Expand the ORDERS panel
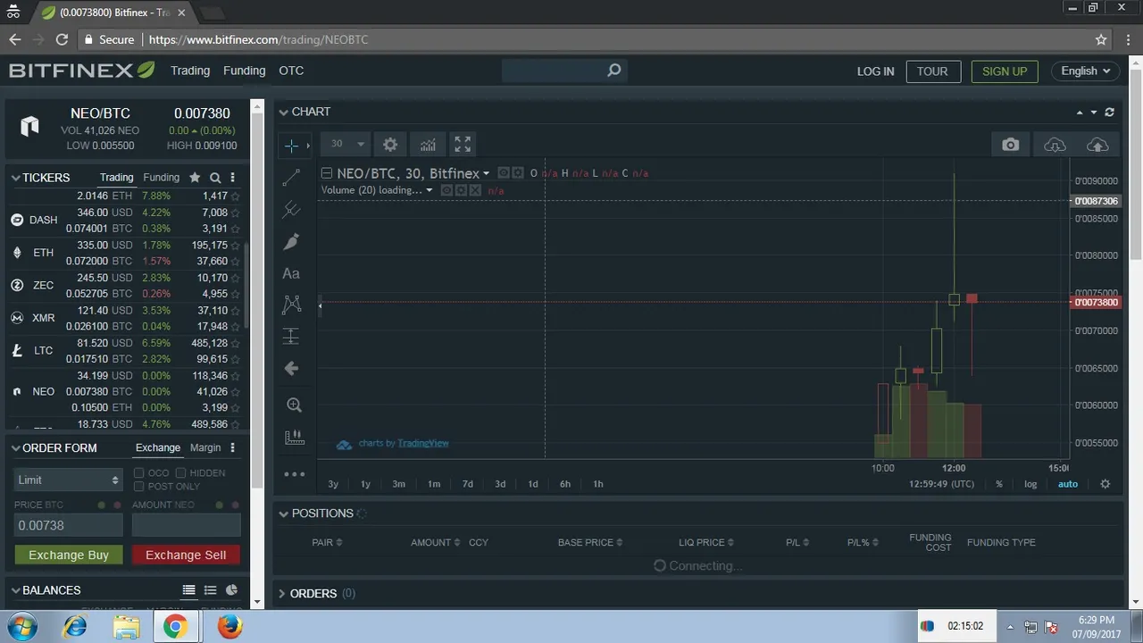1143x643 pixels. tap(282, 593)
